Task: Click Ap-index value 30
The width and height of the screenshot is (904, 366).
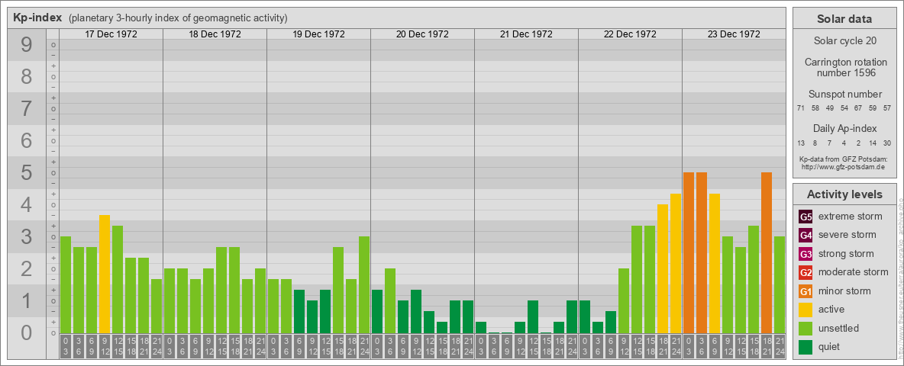Action: 887,143
